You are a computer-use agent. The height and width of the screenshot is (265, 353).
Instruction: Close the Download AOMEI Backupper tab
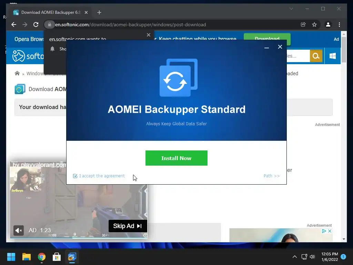coord(86,12)
